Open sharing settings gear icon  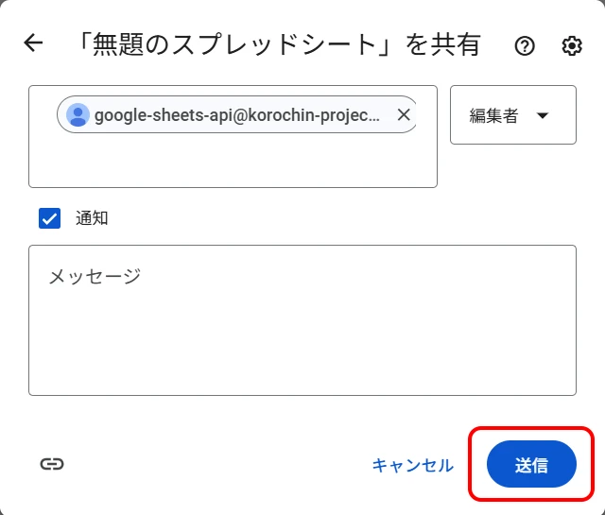coord(572,45)
